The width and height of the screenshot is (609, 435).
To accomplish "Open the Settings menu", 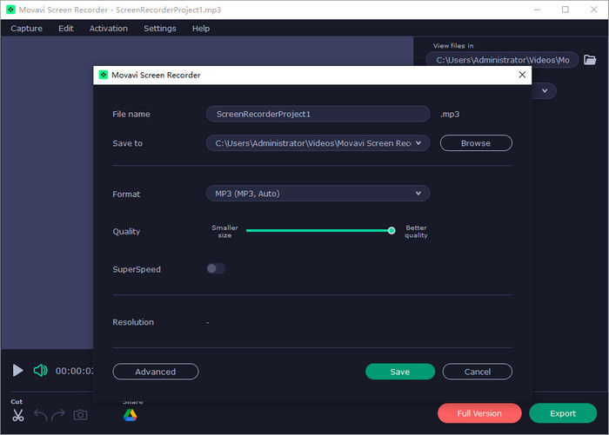I will [x=159, y=29].
